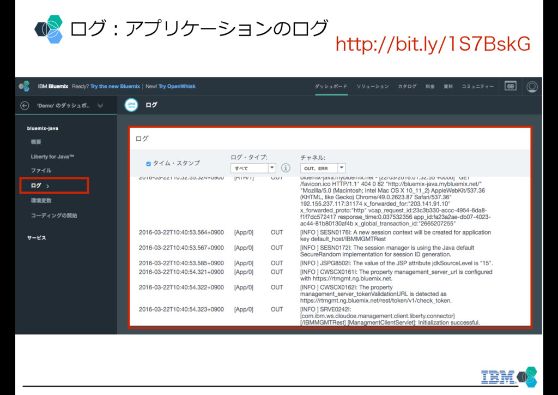Click the bluemix-java app name in sidebar
This screenshot has height=395, width=558.
pyautogui.click(x=43, y=128)
